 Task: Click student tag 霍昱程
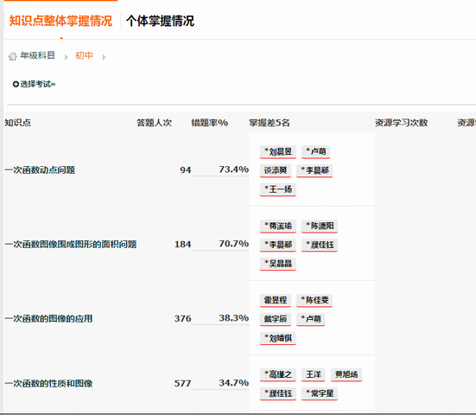(x=276, y=301)
